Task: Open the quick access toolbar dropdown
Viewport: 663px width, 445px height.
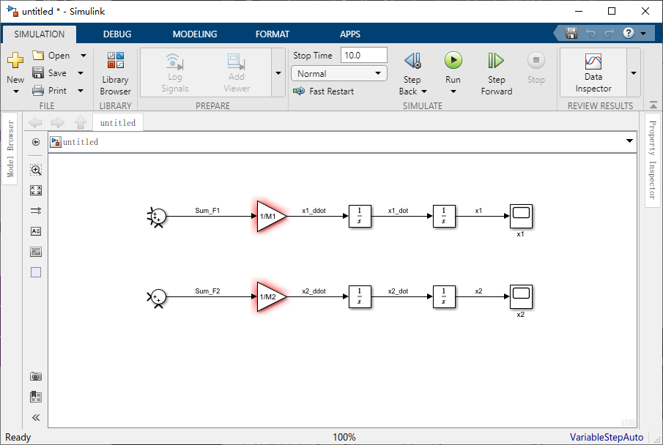Action: tap(643, 34)
